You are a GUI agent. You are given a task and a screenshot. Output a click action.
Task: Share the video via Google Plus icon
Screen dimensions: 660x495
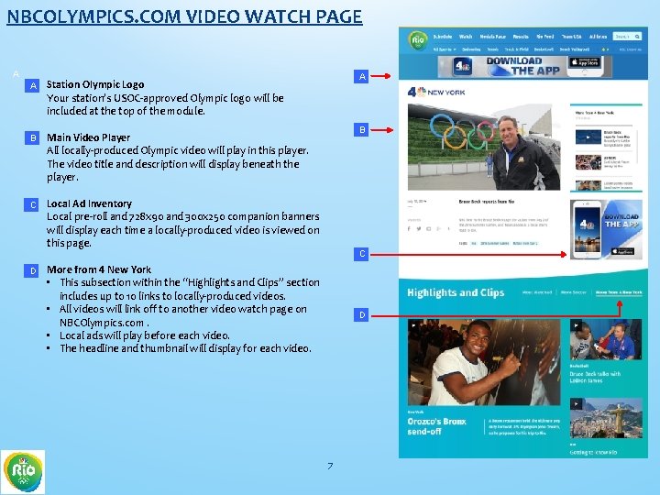pos(438,229)
